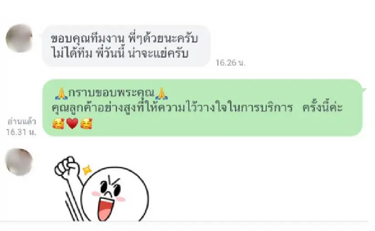The height and width of the screenshot is (231, 375).
Task: Click the words ครั้งนี้ค่ะ in green message
Action: (322, 108)
